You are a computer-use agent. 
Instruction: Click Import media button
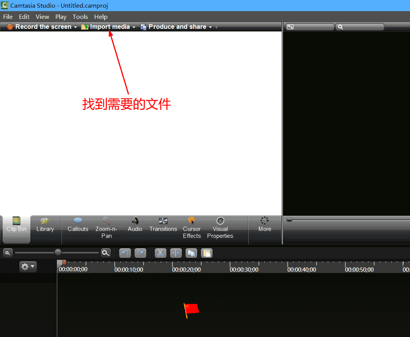(105, 27)
